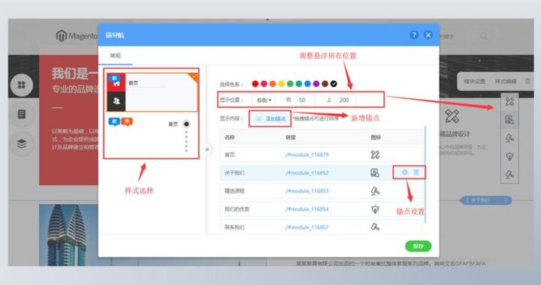
Task: Select the 关于我们 name cell
Action: [234, 172]
